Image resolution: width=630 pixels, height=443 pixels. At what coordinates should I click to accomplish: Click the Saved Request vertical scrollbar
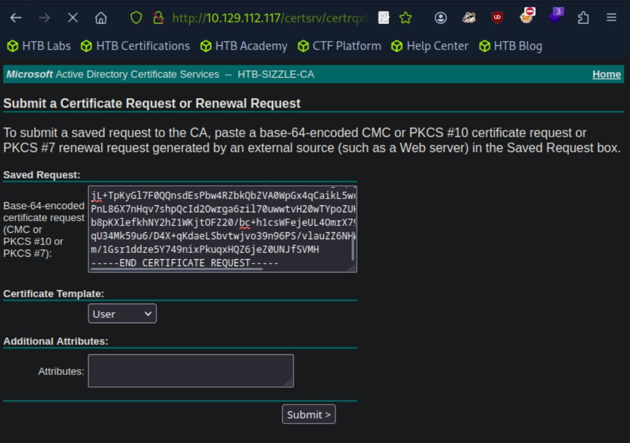click(353, 247)
